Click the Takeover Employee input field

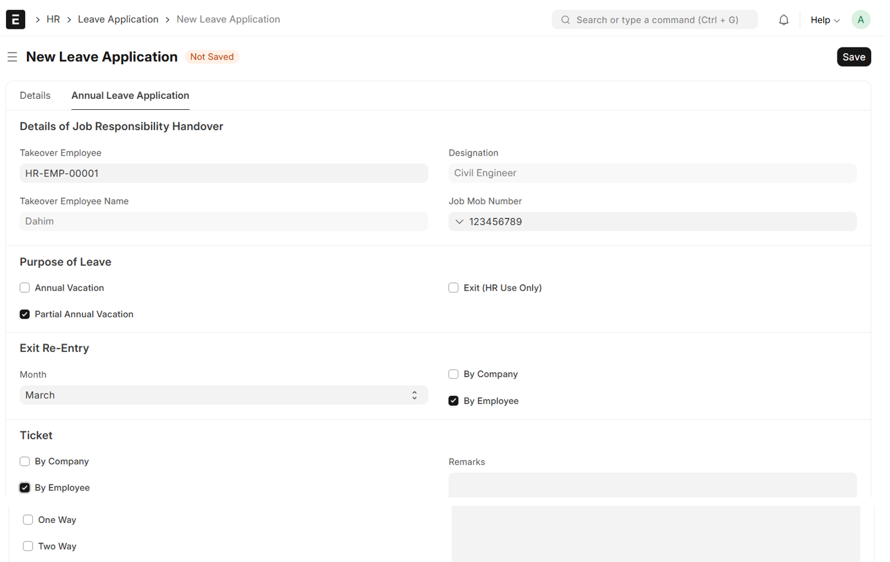[x=224, y=173]
